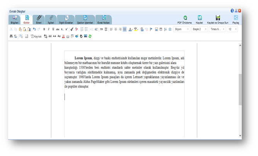Image resolution: width=258 pixels, height=156 pixels.
Task: Open the text color picker
Action: [131, 29]
